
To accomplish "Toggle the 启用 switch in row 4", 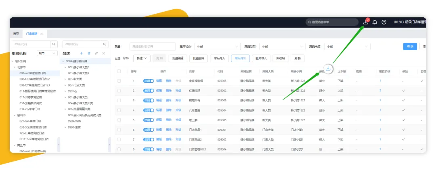I will coord(149,110).
